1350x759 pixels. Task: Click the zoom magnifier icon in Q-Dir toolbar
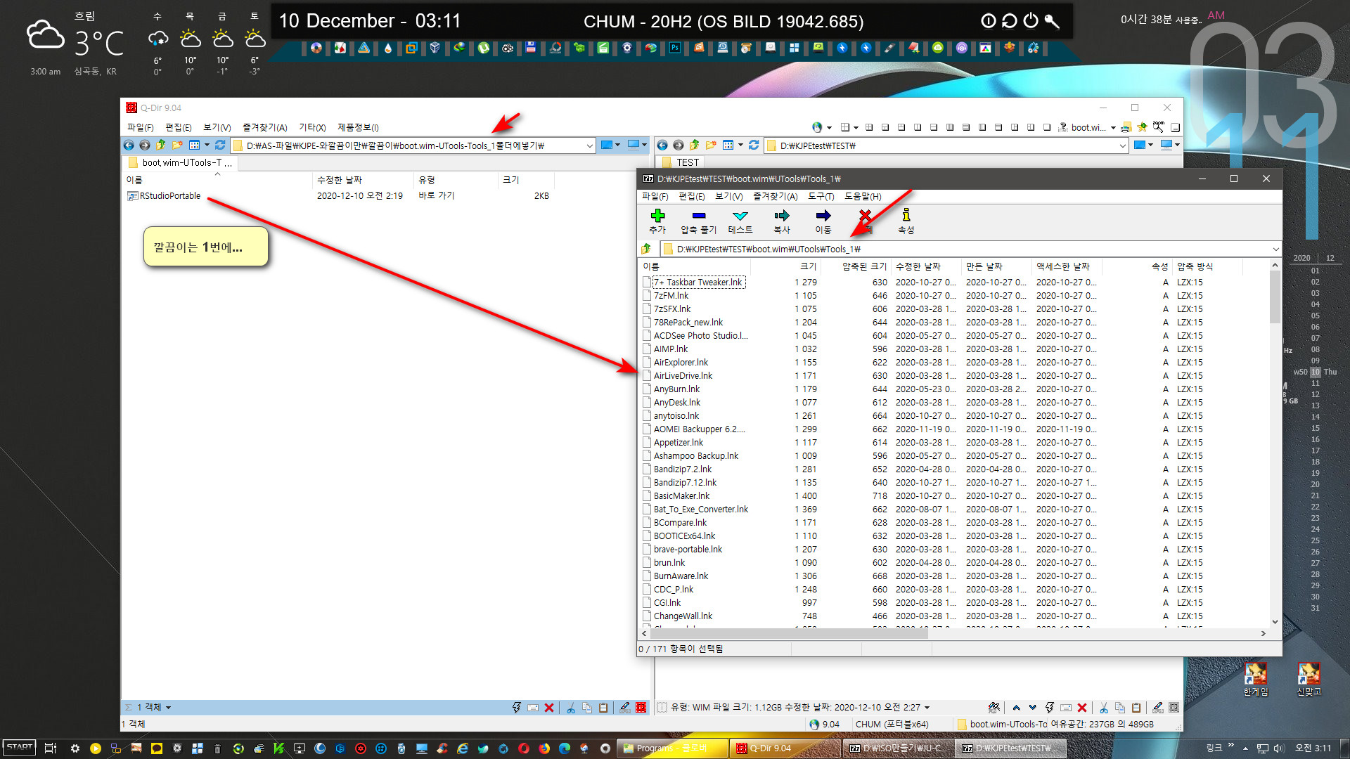coord(1158,127)
